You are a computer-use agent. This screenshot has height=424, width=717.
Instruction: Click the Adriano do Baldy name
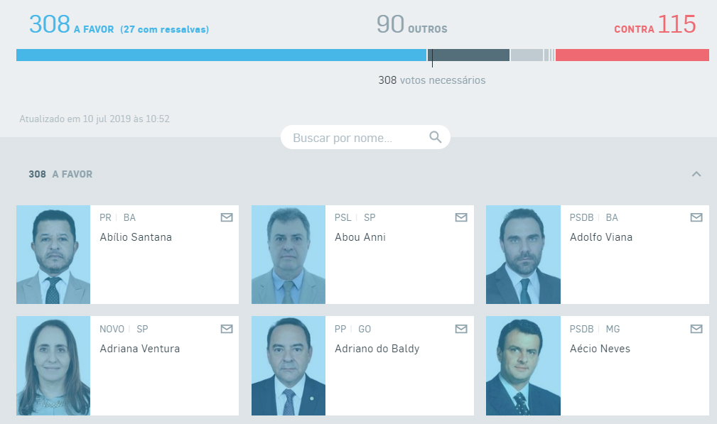click(x=377, y=349)
